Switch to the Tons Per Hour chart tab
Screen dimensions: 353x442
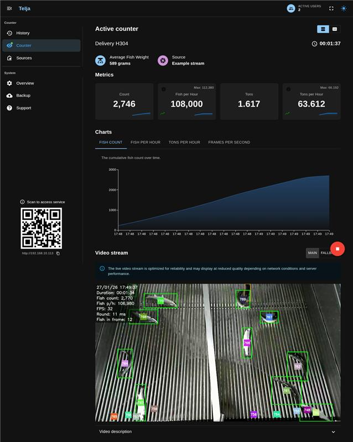tap(184, 143)
